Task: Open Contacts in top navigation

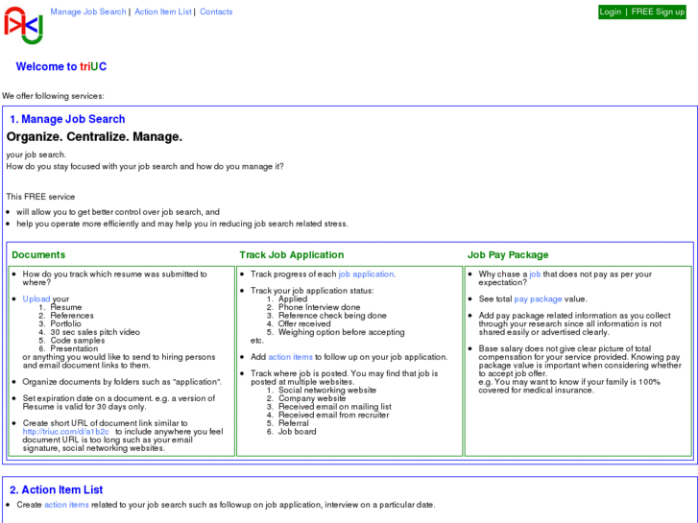Action: (x=216, y=12)
